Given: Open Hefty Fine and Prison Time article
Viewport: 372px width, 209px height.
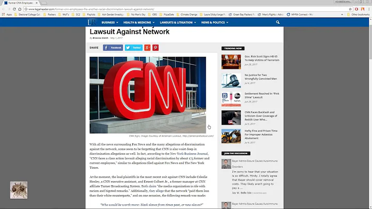Looking at the screenshot, I should tap(261, 135).
